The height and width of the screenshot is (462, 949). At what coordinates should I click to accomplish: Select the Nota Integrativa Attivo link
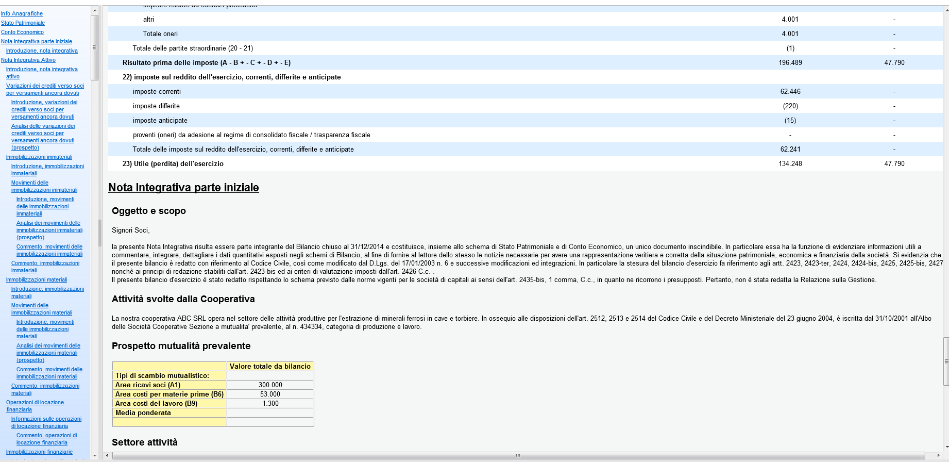(x=28, y=60)
